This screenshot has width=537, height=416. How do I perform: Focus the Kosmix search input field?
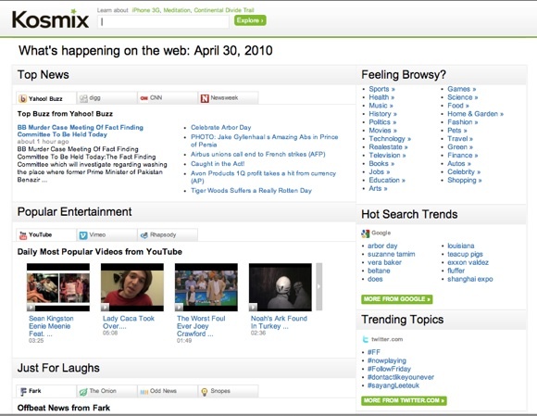(x=163, y=22)
